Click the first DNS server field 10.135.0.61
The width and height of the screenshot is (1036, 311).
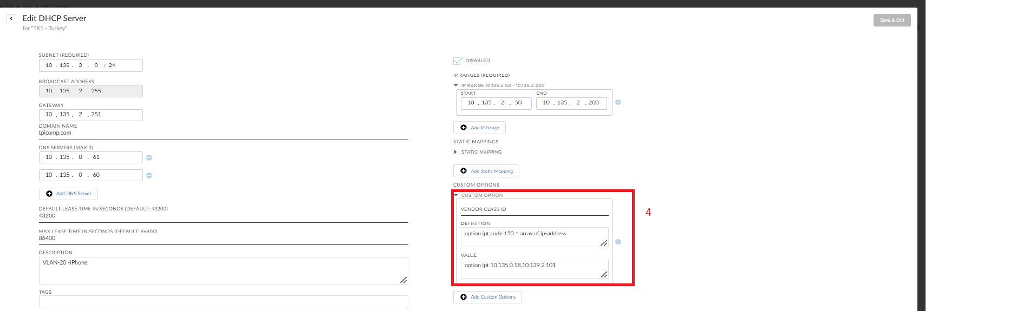[90, 157]
